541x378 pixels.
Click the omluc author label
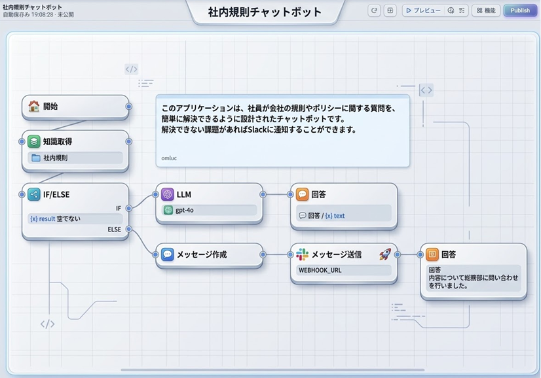coord(169,158)
